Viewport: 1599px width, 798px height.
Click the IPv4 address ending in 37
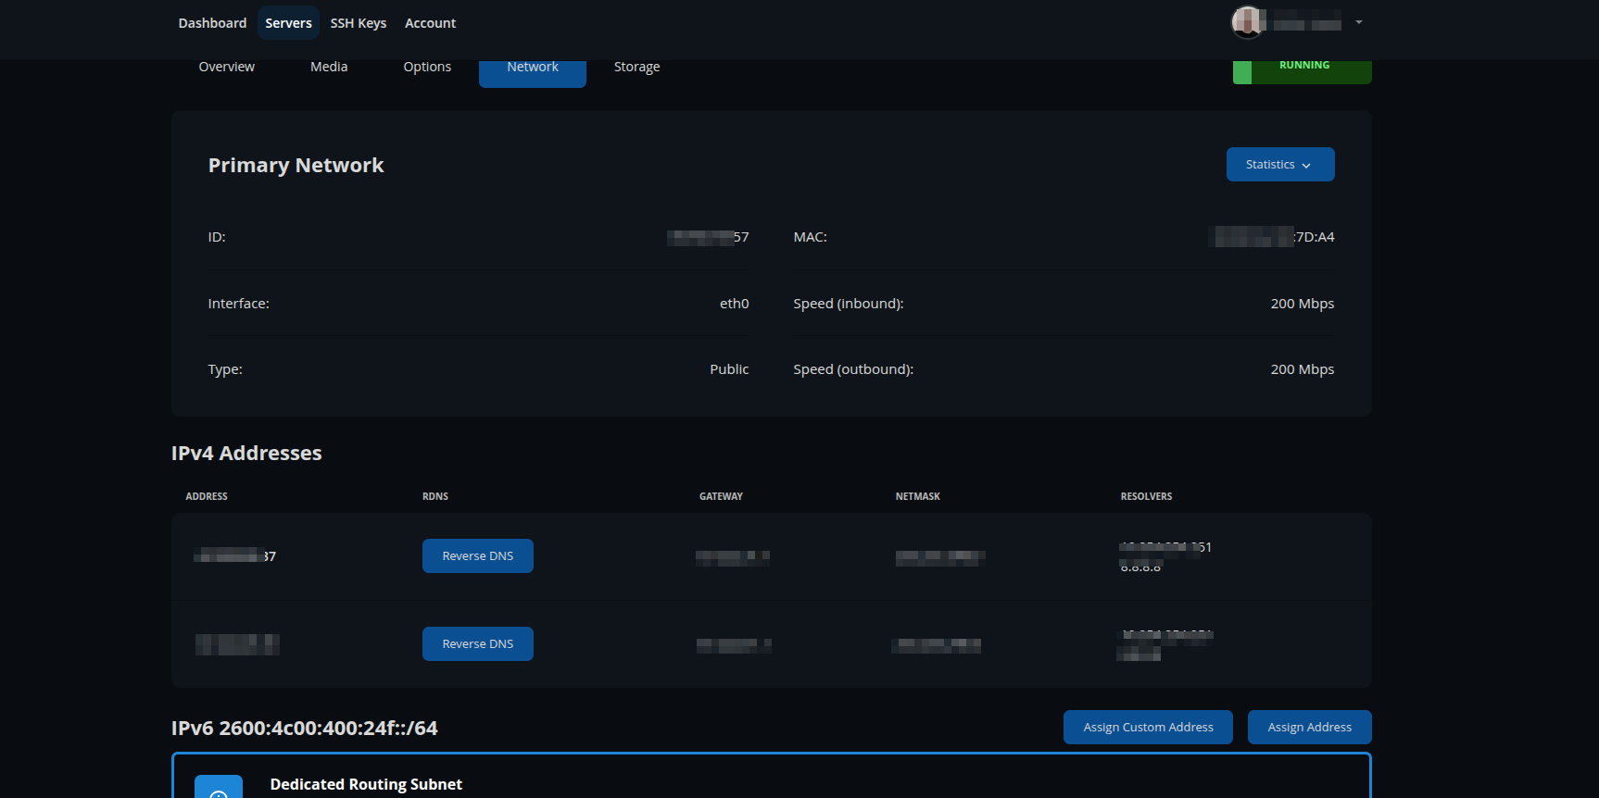click(x=235, y=556)
